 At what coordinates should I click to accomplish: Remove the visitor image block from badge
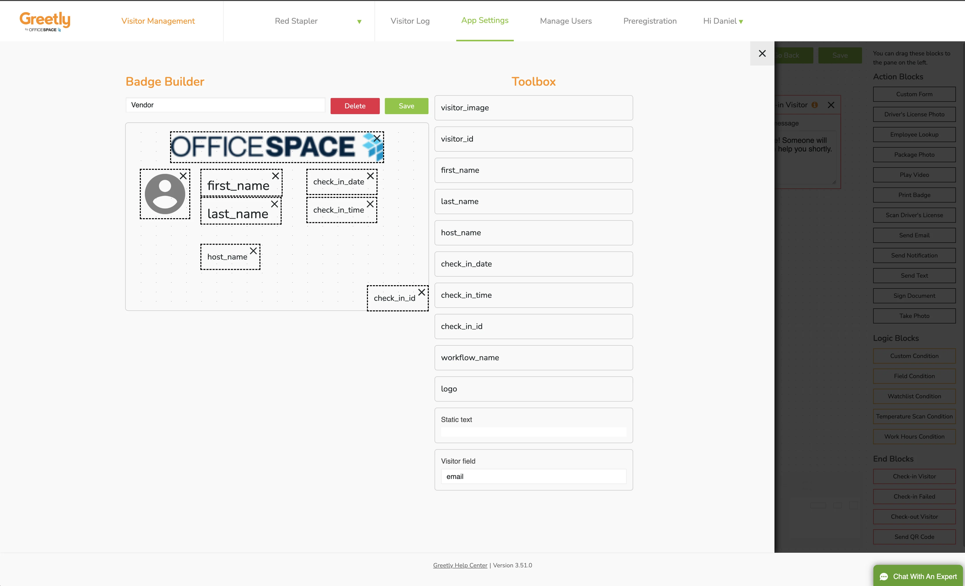(183, 176)
